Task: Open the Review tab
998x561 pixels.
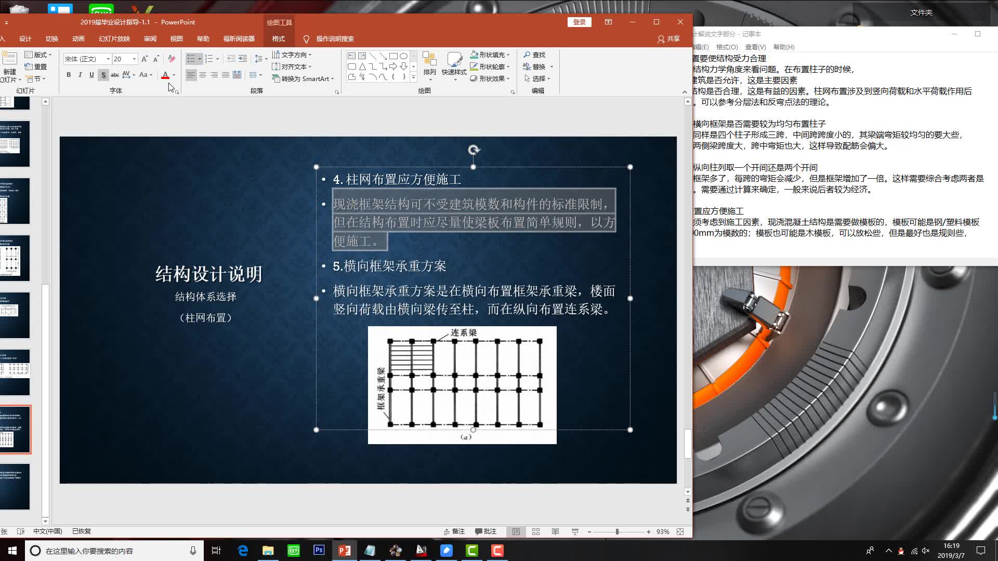Action: [150, 39]
